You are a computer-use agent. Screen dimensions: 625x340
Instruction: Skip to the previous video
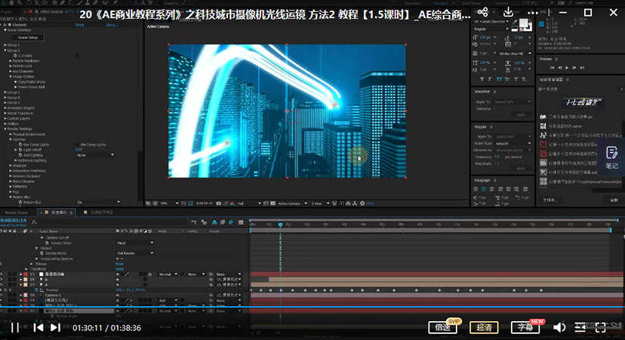click(x=38, y=327)
